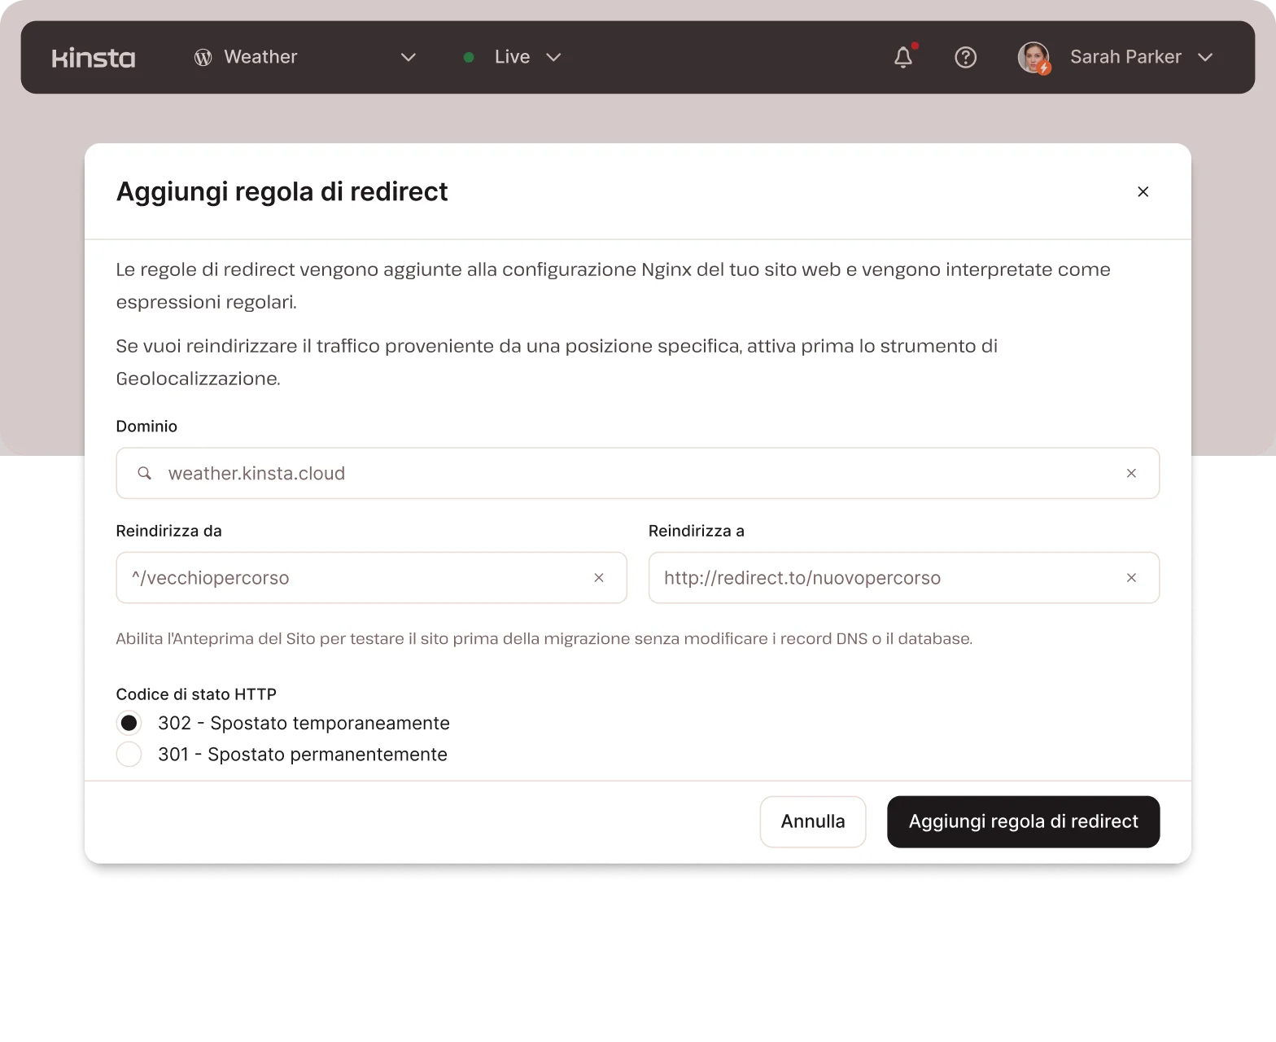Select 301 - Spostato permanentemente option
Viewport: 1276px width, 1042px height.
click(x=129, y=755)
